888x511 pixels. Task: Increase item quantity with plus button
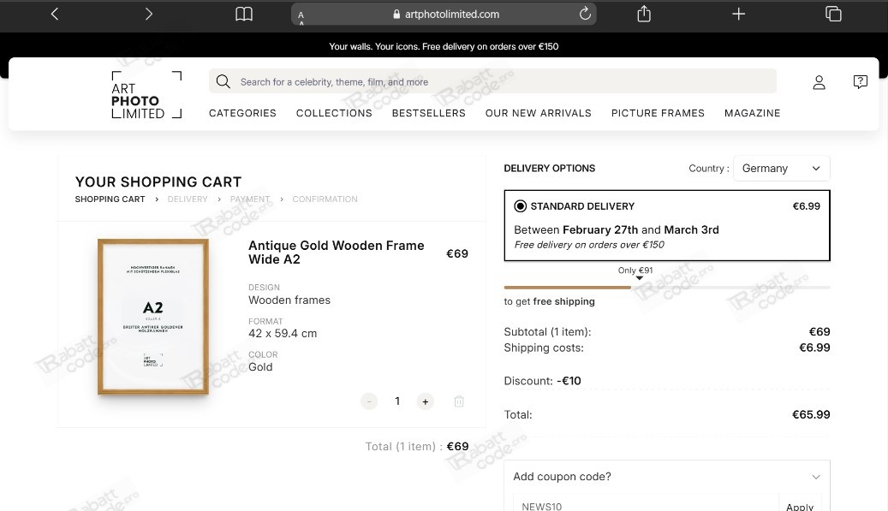coord(426,401)
